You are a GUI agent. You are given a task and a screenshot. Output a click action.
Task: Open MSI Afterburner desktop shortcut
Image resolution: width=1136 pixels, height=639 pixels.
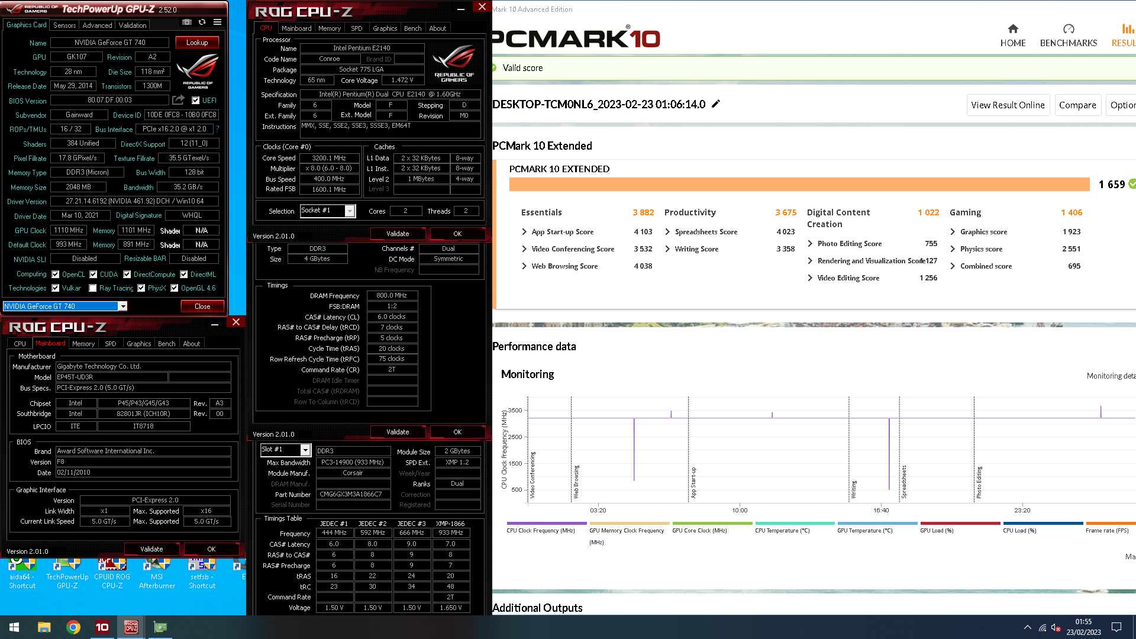pyautogui.click(x=157, y=574)
